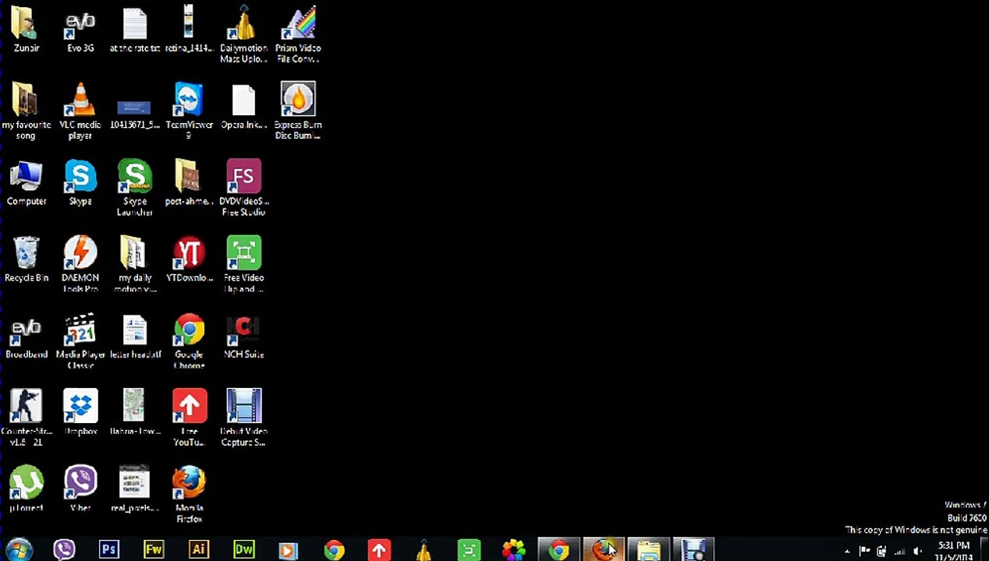Open Dailymotion uploader icon in taskbar
989x561 pixels.
[424, 550]
